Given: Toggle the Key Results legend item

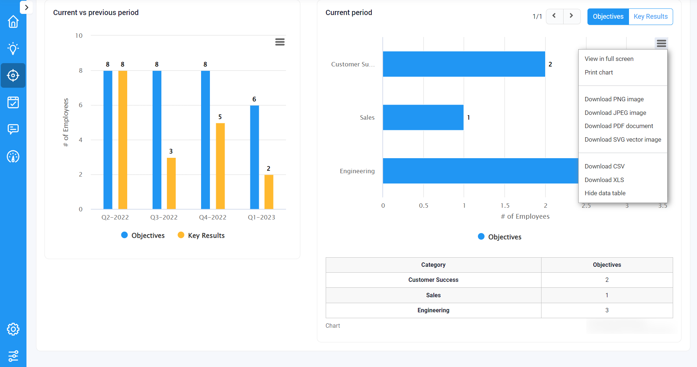Looking at the screenshot, I should click(201, 235).
